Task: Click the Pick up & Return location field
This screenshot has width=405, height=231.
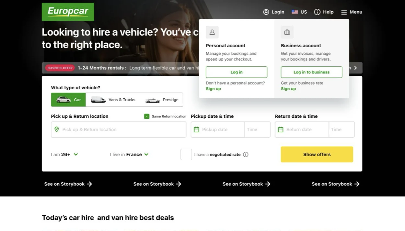Action: tap(119, 129)
